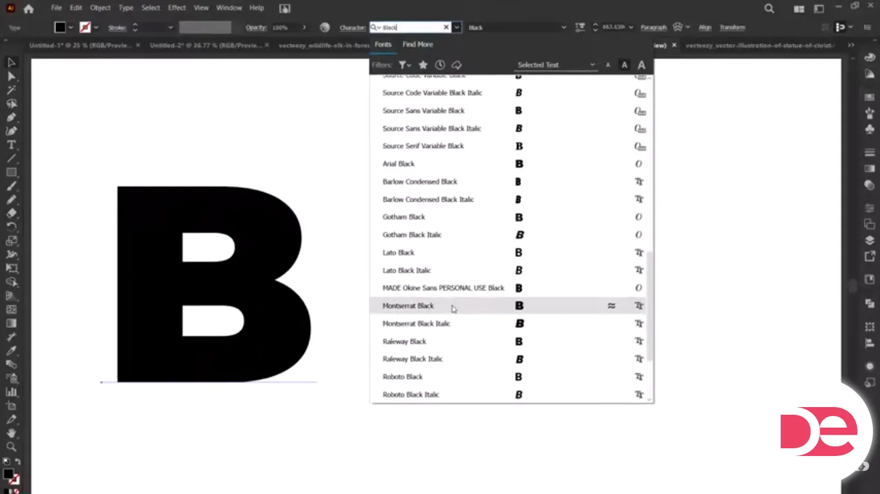
Task: Adjust the stroke weight stepper
Action: pos(135,28)
